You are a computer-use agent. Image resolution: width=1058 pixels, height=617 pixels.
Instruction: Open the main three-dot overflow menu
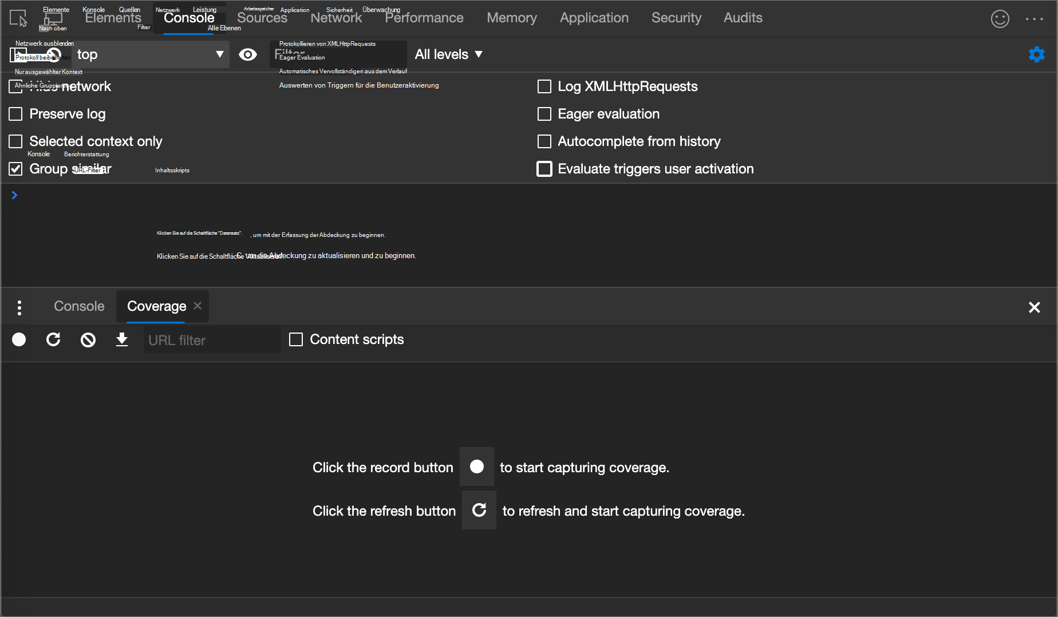coord(1034,18)
